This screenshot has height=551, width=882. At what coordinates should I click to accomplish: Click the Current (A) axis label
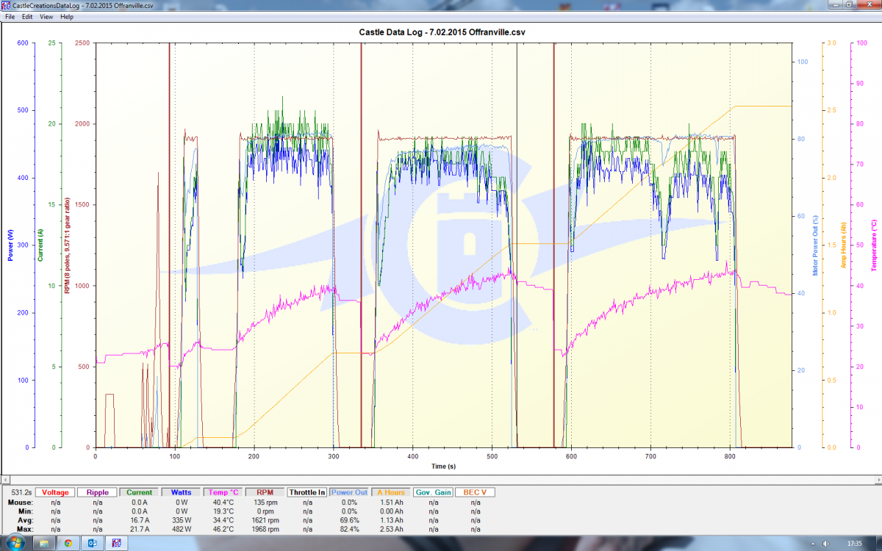pos(39,245)
